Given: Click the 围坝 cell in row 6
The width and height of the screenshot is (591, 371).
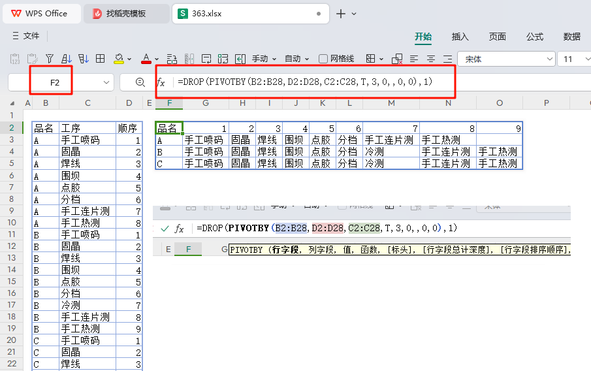Looking at the screenshot, I should tap(88, 175).
